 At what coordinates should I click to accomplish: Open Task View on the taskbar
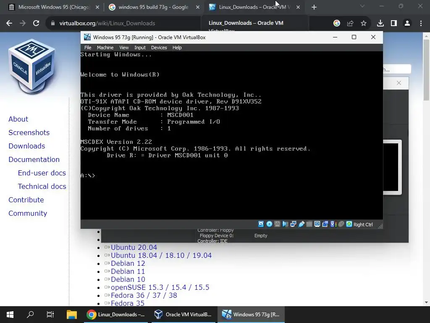(x=50, y=315)
